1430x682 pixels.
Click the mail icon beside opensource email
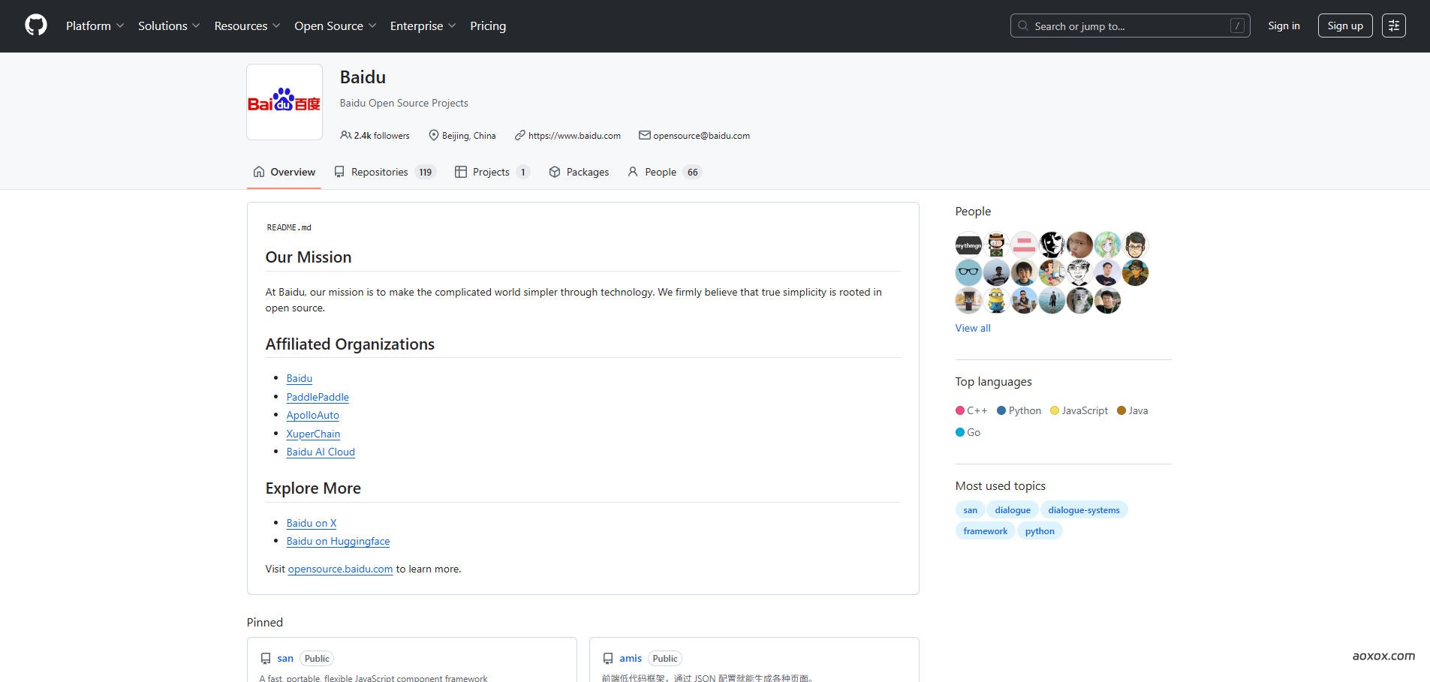(644, 135)
